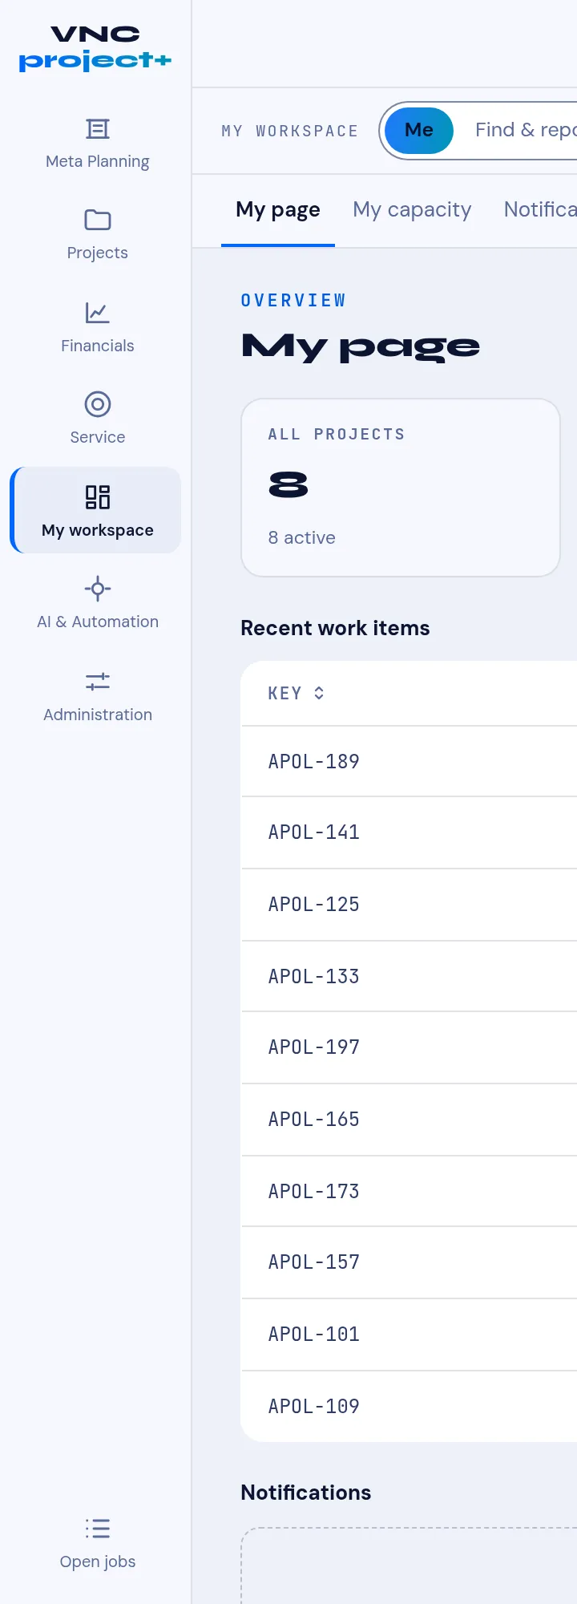Open the Projects folder icon
The height and width of the screenshot is (1604, 577).
[98, 220]
